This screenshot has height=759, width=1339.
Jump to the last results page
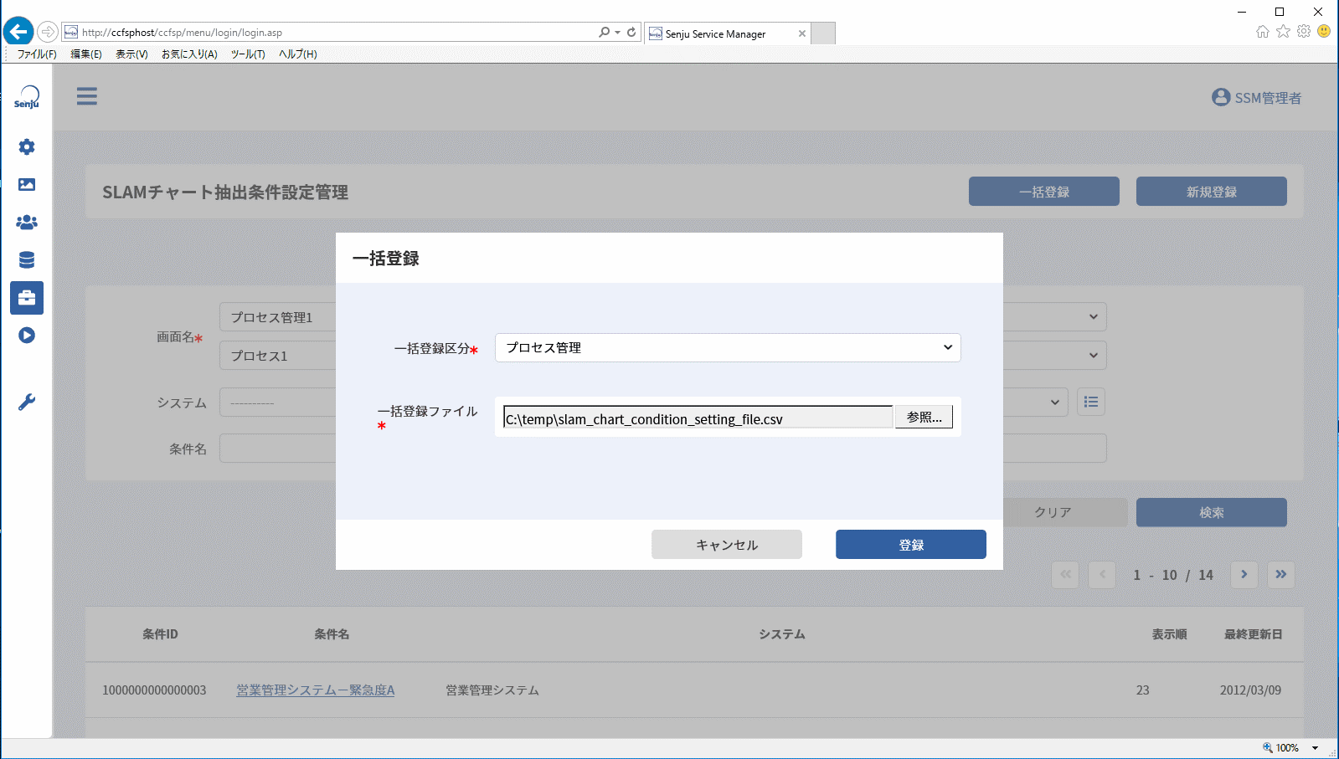[x=1281, y=574]
